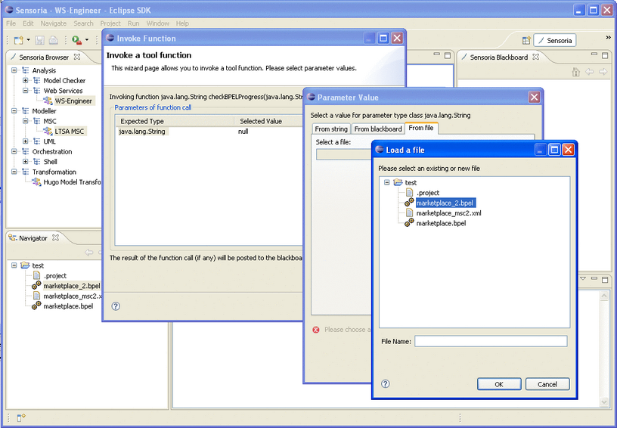Collapse the Web Services node
This screenshot has height=428, width=617.
click(x=26, y=91)
